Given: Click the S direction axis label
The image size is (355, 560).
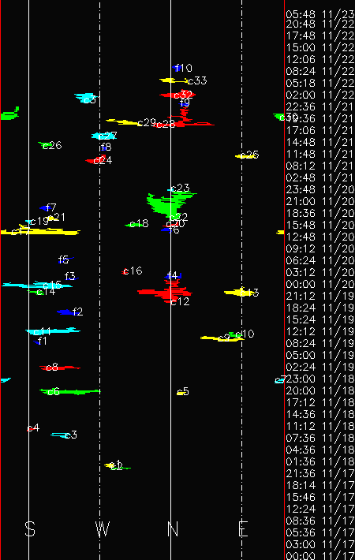Looking at the screenshot, I should (x=30, y=529).
